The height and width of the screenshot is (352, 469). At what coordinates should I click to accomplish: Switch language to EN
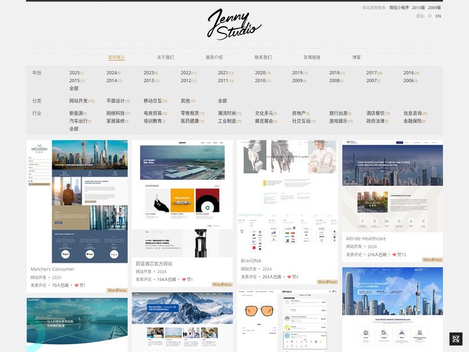(438, 16)
